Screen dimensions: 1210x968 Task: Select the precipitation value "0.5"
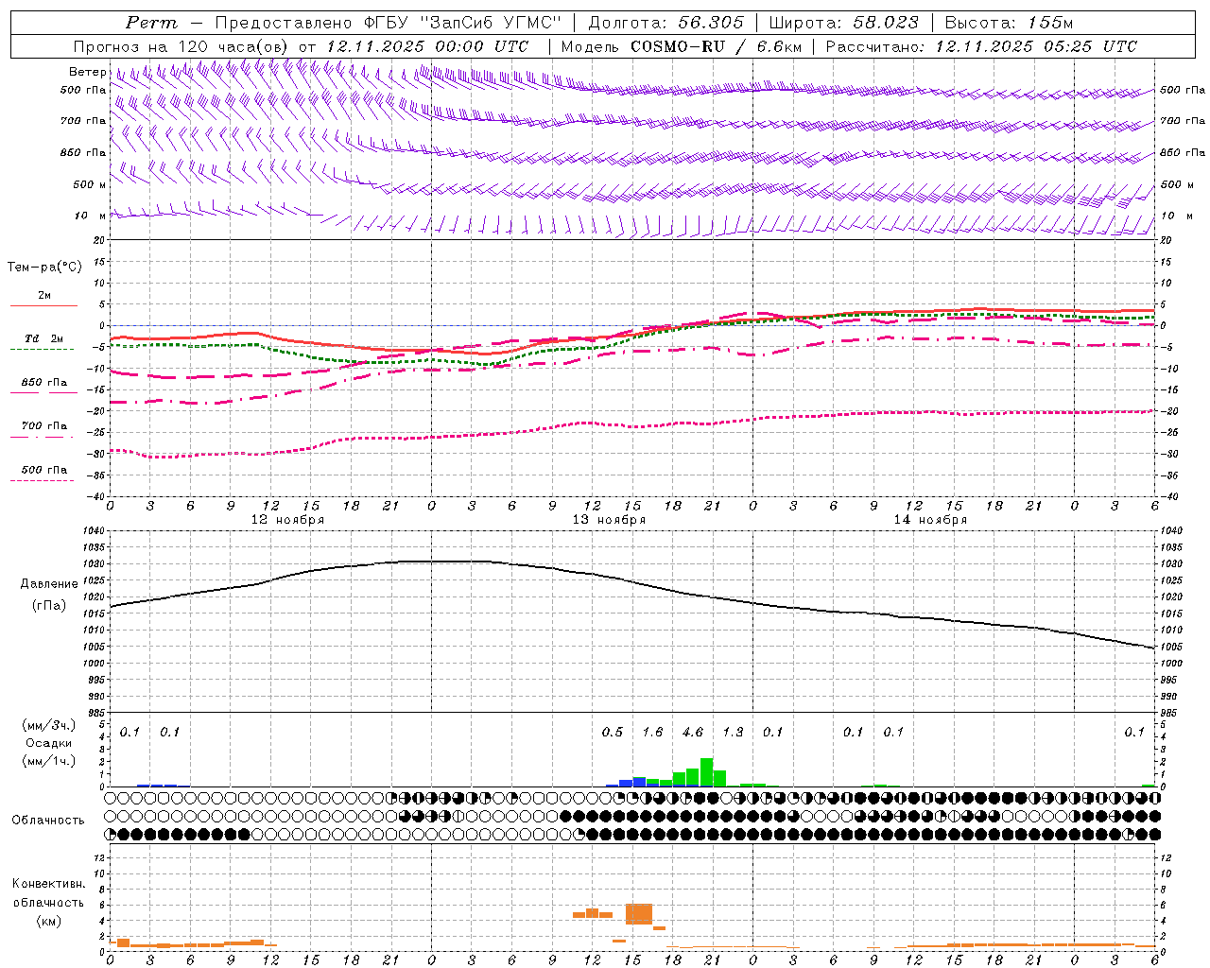[613, 733]
